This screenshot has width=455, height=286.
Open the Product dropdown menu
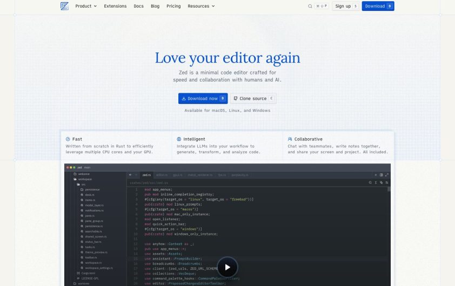click(x=86, y=6)
